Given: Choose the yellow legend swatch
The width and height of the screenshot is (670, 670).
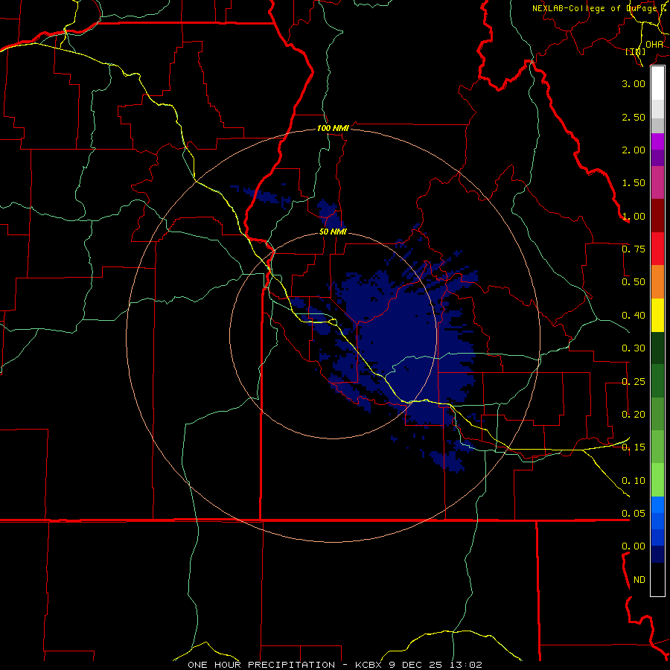Looking at the screenshot, I should [657, 315].
